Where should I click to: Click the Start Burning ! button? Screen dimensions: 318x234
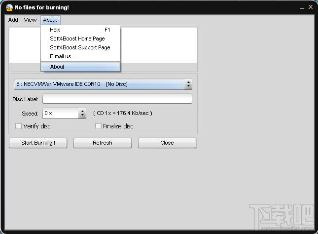tap(38, 143)
